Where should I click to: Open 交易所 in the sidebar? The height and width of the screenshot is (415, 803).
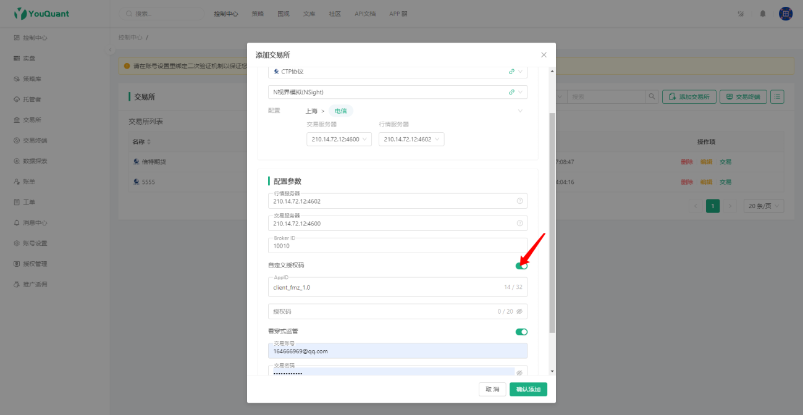pos(28,120)
